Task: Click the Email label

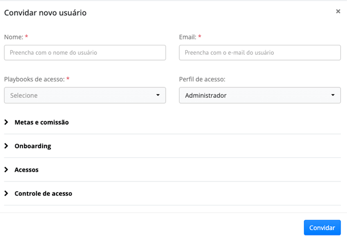Action: (x=187, y=37)
